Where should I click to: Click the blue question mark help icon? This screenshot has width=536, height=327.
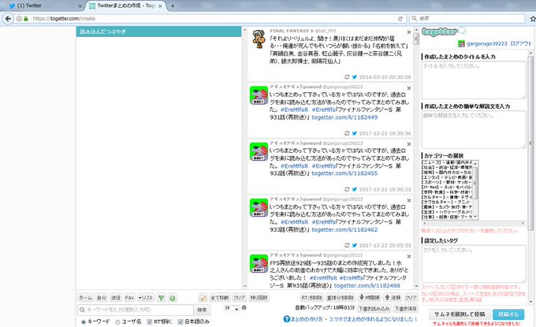pos(286,319)
